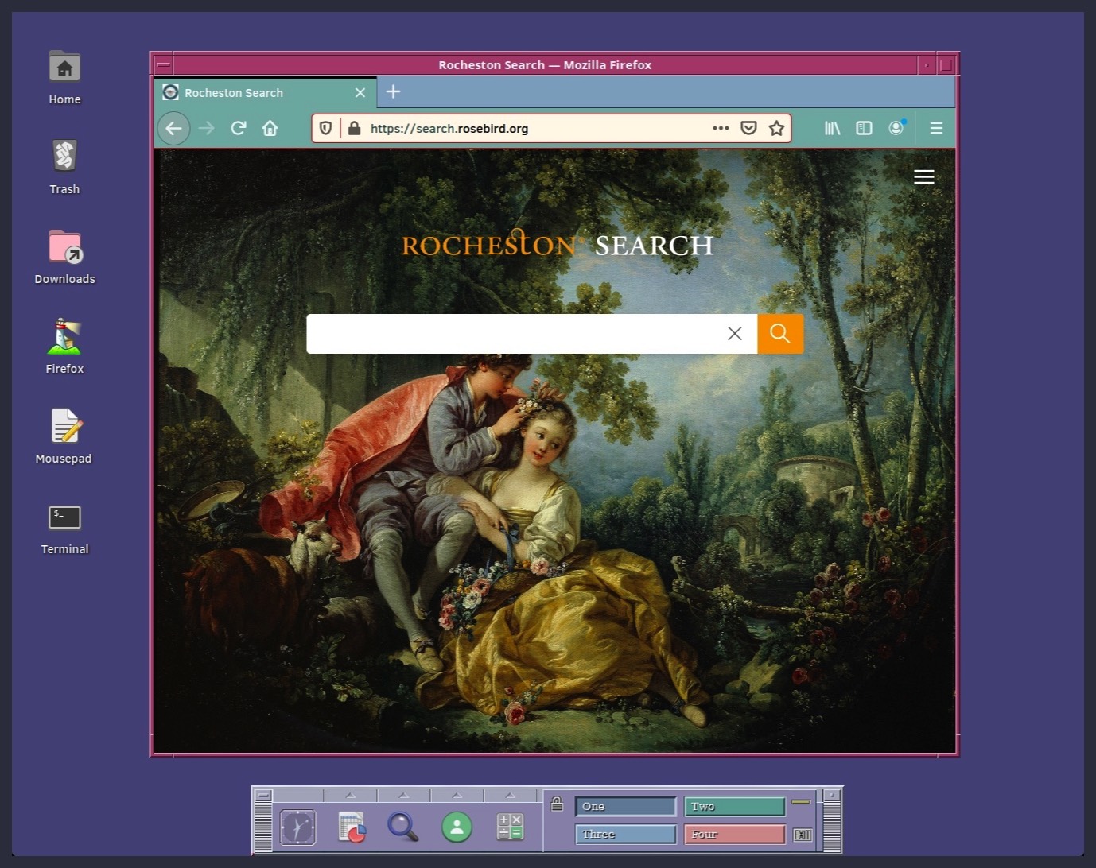Open page actions three-dots menu
This screenshot has height=868, width=1096.
coord(721,128)
